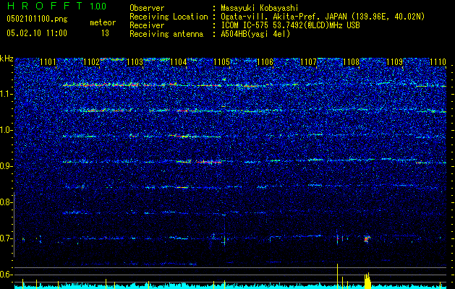Click the 0.8 kHz frequency label
This screenshot has height=289, width=455.
[x=6, y=202]
